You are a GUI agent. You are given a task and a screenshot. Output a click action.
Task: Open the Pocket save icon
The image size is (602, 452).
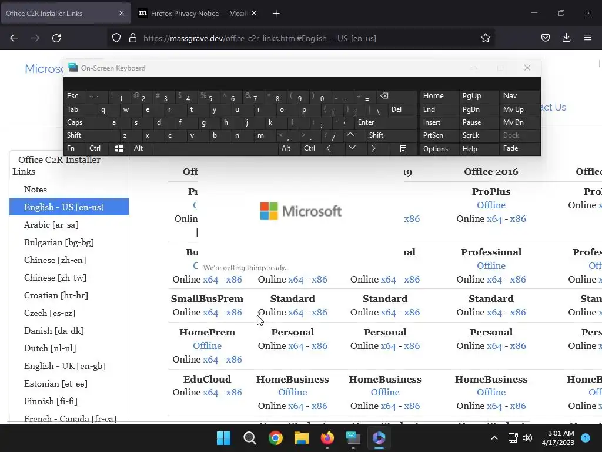click(x=545, y=38)
